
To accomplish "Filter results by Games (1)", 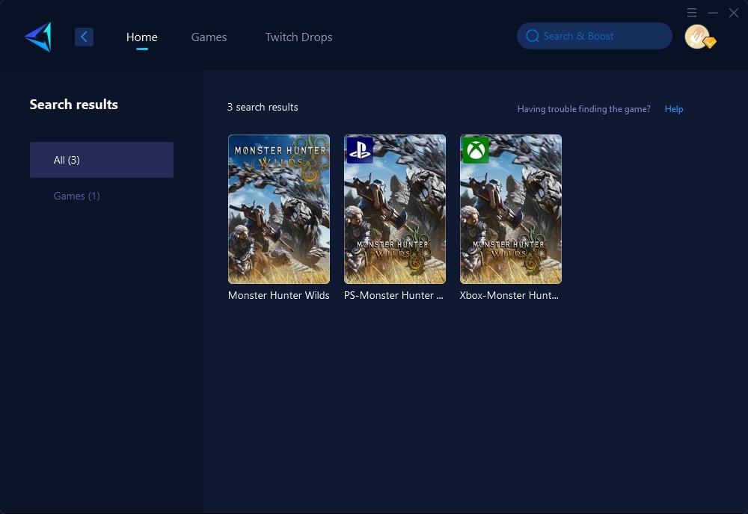I will click(77, 196).
